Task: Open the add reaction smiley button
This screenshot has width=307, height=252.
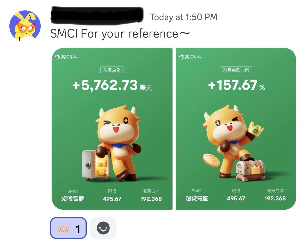Action: pos(103,228)
